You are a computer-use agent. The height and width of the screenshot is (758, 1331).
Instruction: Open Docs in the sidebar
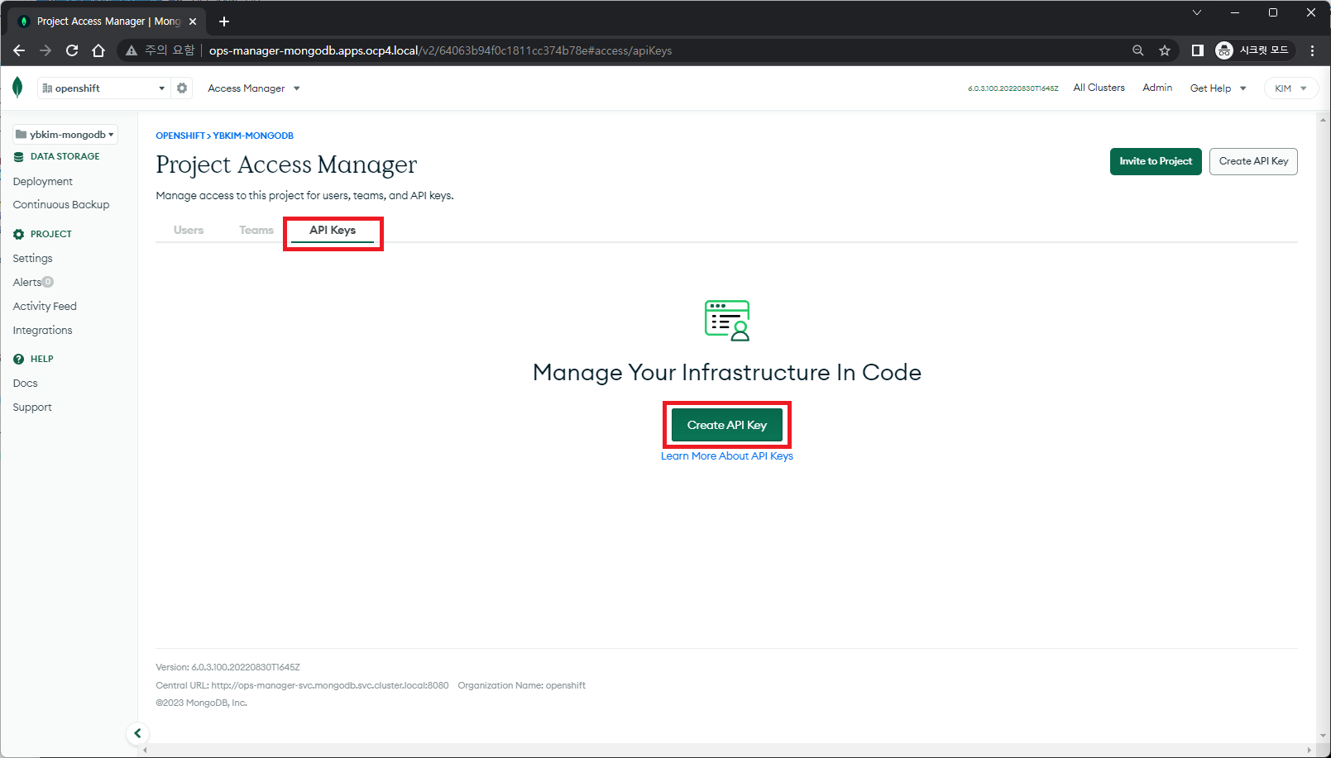click(x=25, y=383)
